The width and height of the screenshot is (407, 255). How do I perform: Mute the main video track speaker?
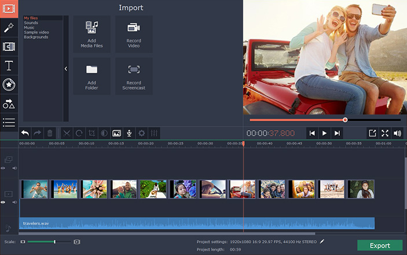(14, 202)
